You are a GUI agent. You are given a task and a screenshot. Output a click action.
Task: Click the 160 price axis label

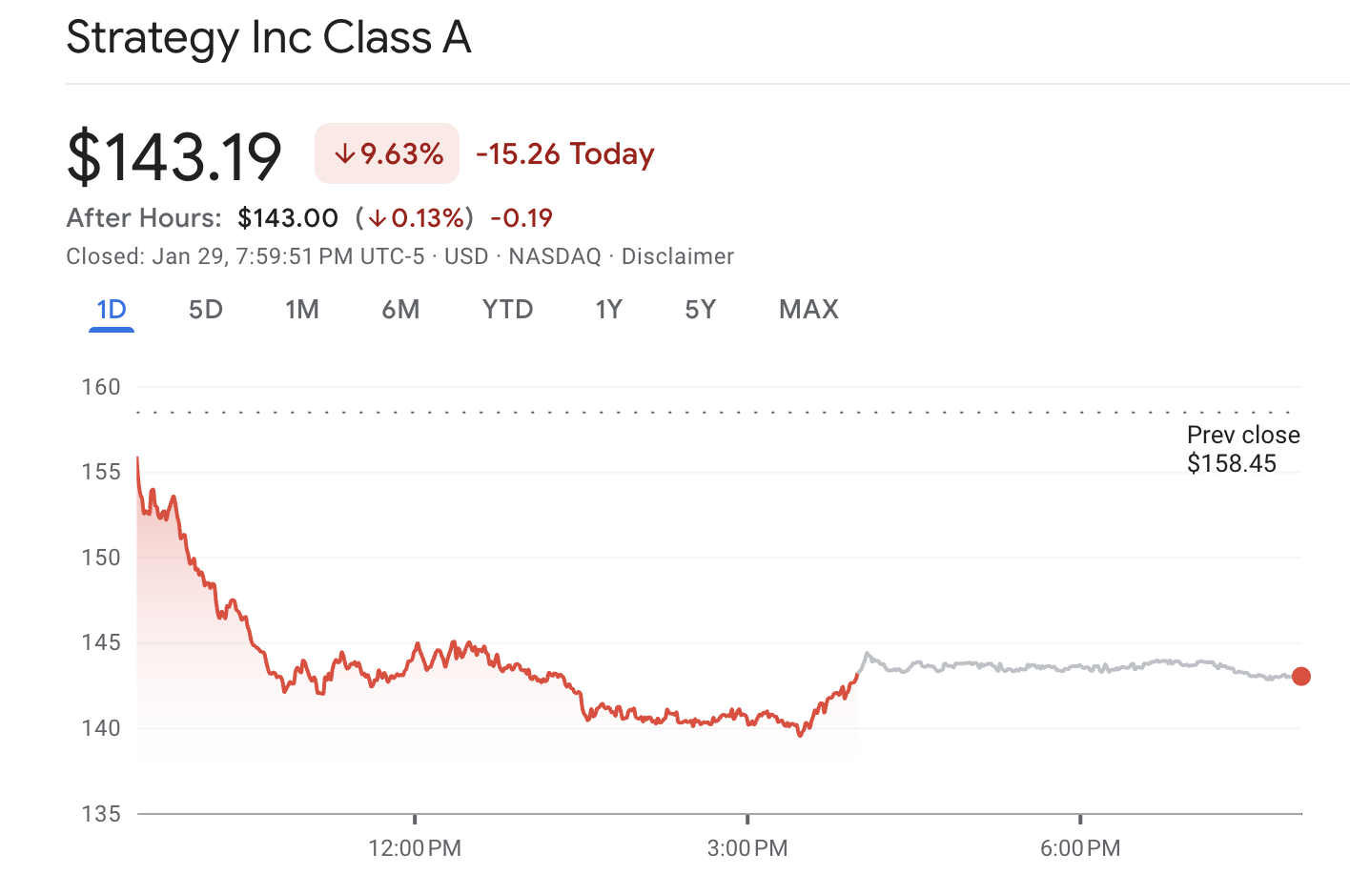101,386
